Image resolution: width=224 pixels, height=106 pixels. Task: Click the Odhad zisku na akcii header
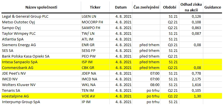point(191,7)
